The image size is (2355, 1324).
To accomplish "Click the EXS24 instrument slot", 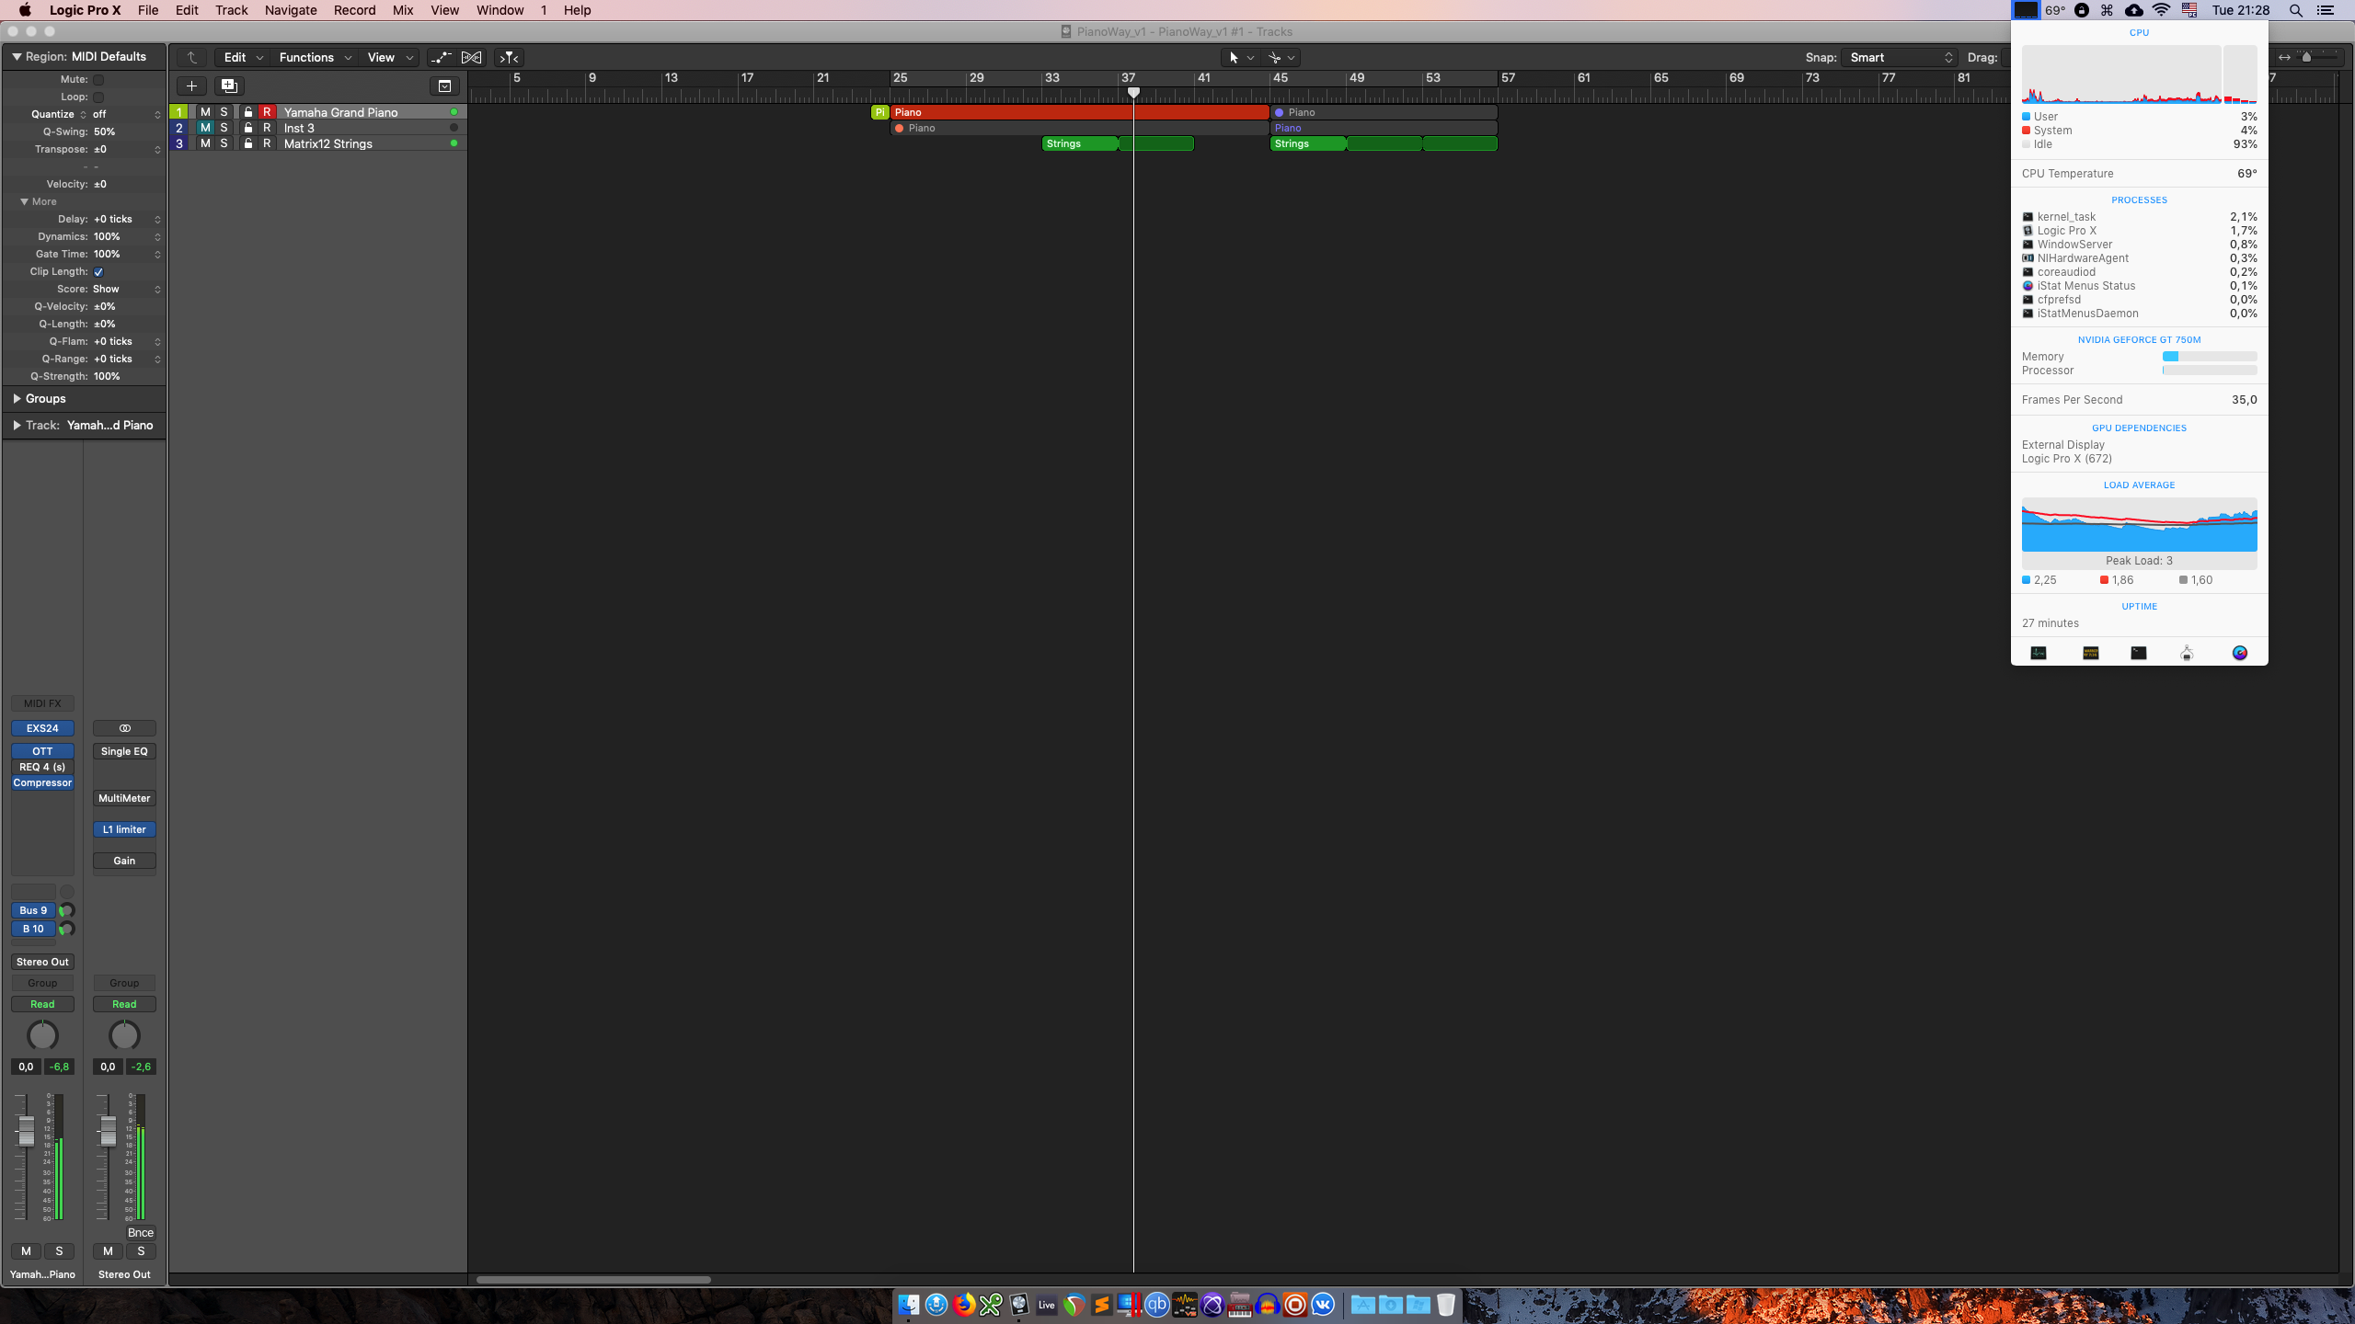I will [x=42, y=728].
